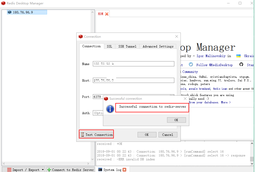Viewport: 255px width, 172px height.
Task: Open the google breakpad link
Action: (x=200, y=89)
